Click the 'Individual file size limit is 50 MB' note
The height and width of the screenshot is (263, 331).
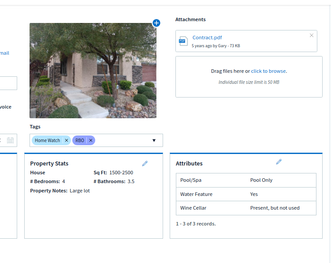click(x=249, y=82)
